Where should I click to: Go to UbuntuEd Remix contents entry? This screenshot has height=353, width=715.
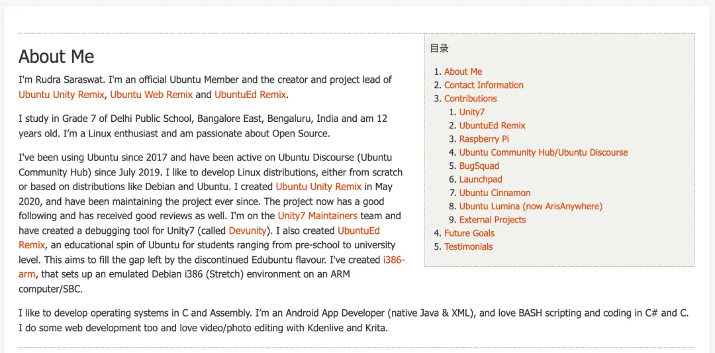492,125
